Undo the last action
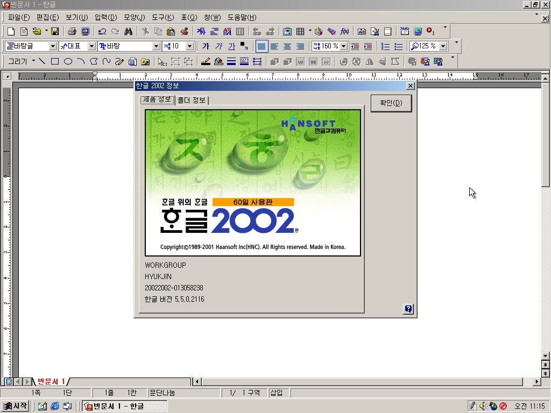551x413 pixels. coord(102,32)
